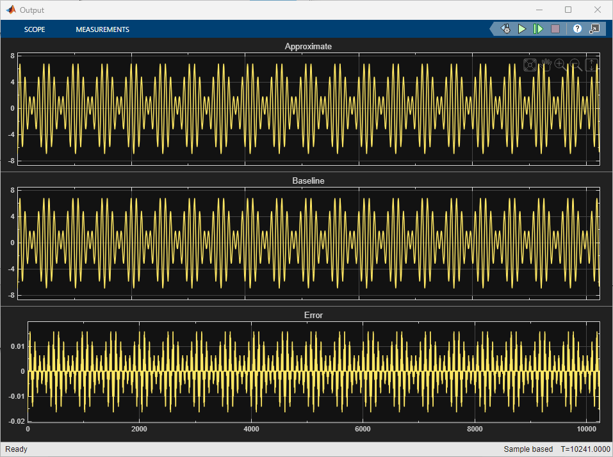
Task: Click the Sample based status label
Action: coord(528,449)
